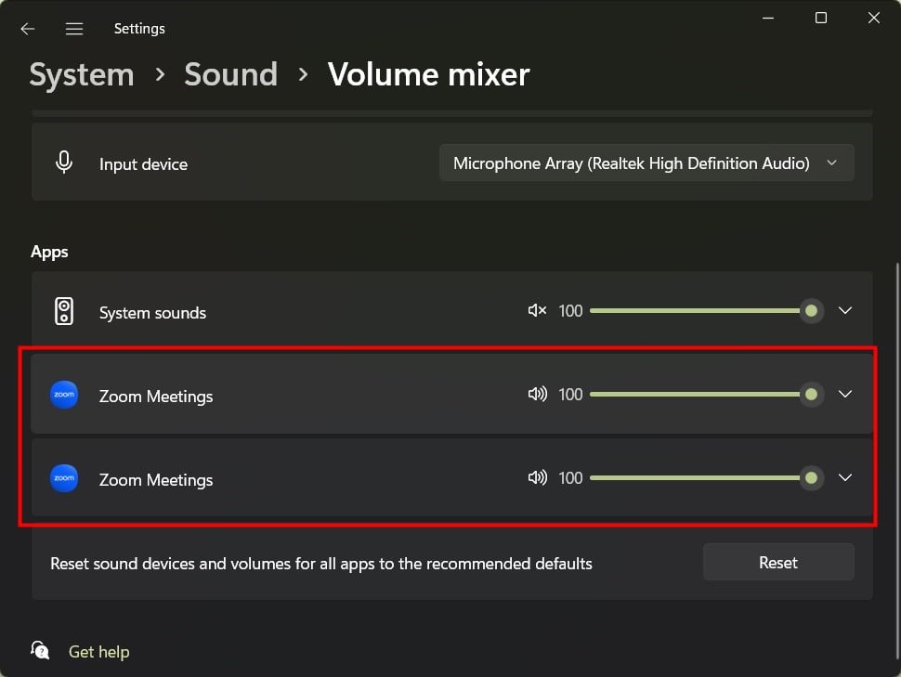Mute the second Zoom Meetings entry
Screen dimensions: 901x677
(537, 478)
